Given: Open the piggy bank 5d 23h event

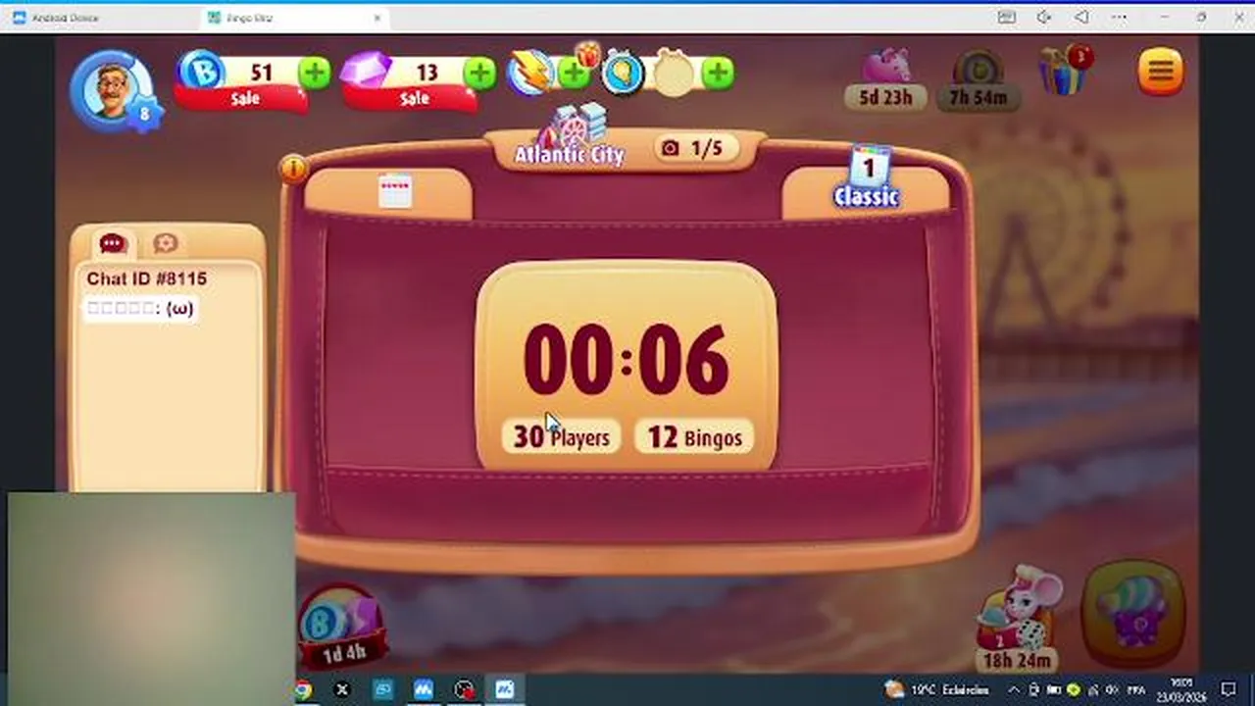Looking at the screenshot, I should [x=885, y=80].
